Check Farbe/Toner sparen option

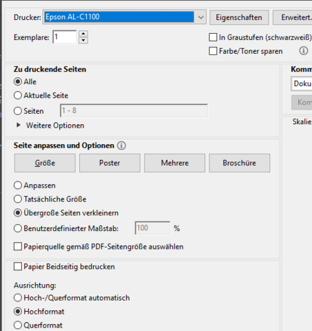pyautogui.click(x=213, y=51)
